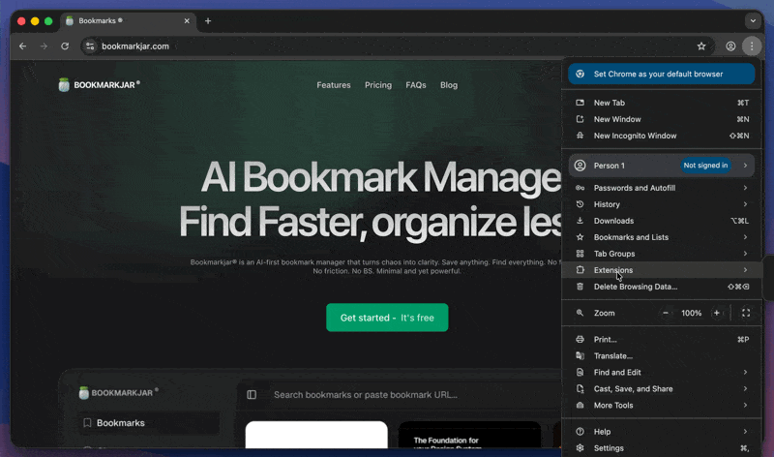Select Delete Browsing Data
This screenshot has width=774, height=457.
point(661,287)
